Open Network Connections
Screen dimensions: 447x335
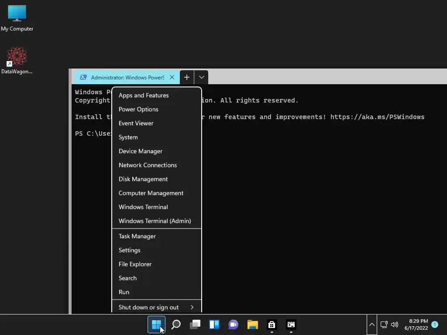(x=157, y=165)
